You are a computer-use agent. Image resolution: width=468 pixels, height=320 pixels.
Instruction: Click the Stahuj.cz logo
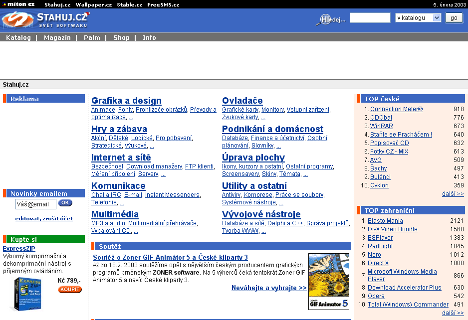tap(45, 20)
